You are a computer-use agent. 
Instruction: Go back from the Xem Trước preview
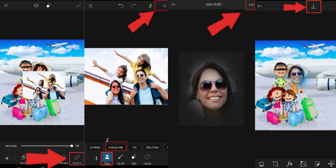(174, 5)
